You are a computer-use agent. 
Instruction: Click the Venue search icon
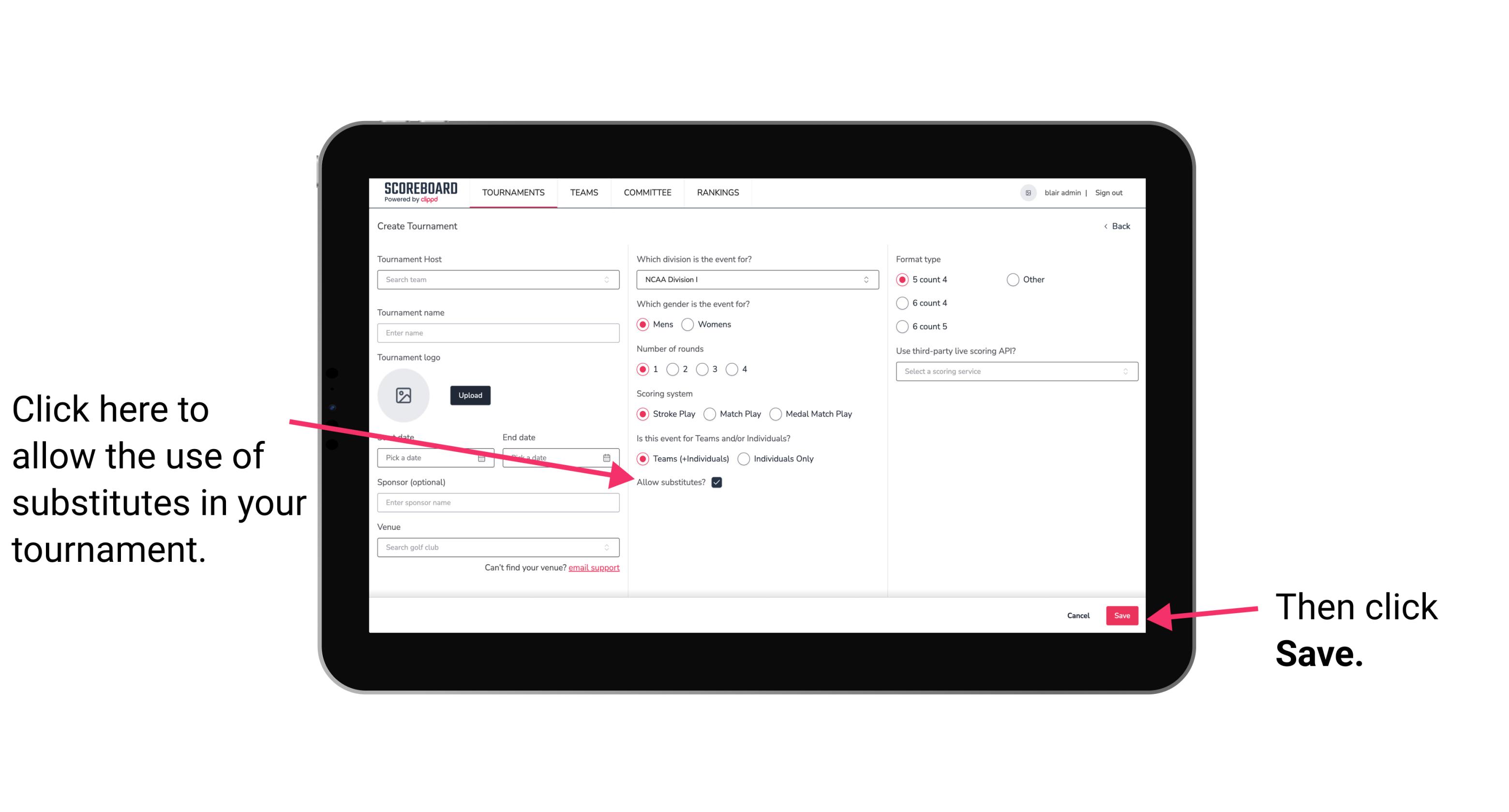tap(612, 548)
